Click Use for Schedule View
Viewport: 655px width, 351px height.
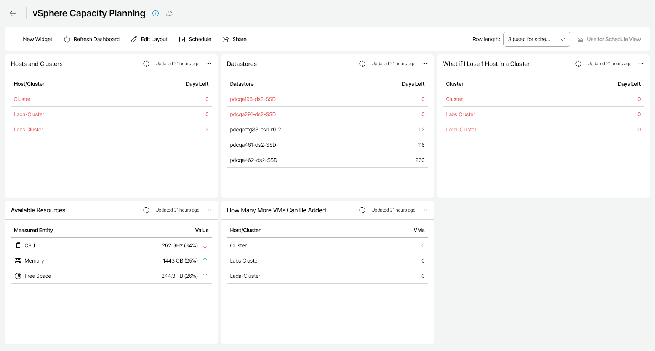point(609,39)
